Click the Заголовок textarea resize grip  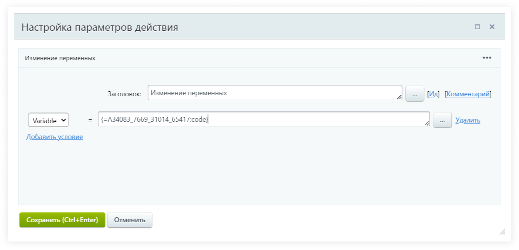coord(399,97)
